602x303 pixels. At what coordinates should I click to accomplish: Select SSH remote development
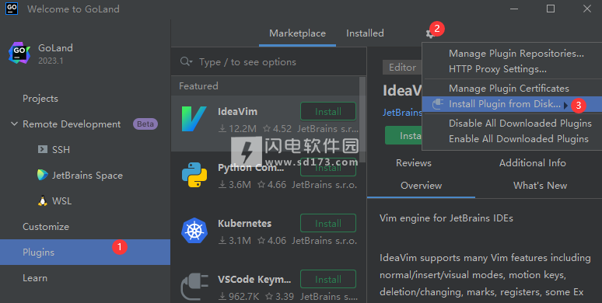[x=61, y=150]
